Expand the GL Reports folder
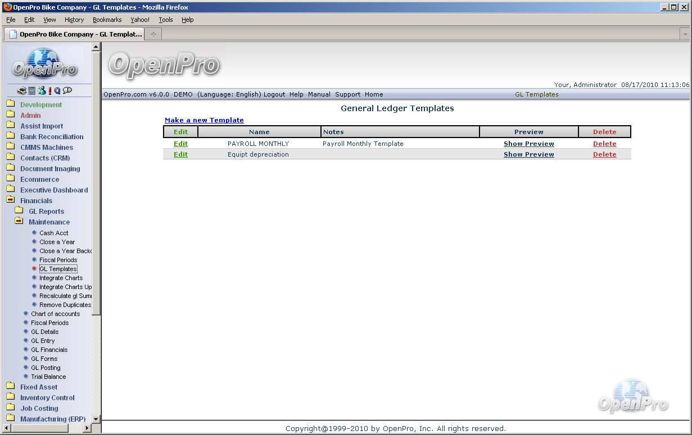This screenshot has height=435, width=692. (x=19, y=211)
